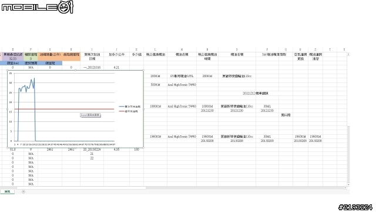Image resolution: width=376 pixels, height=212 pixels.
Task: Select column J header
Action: (116, 49)
